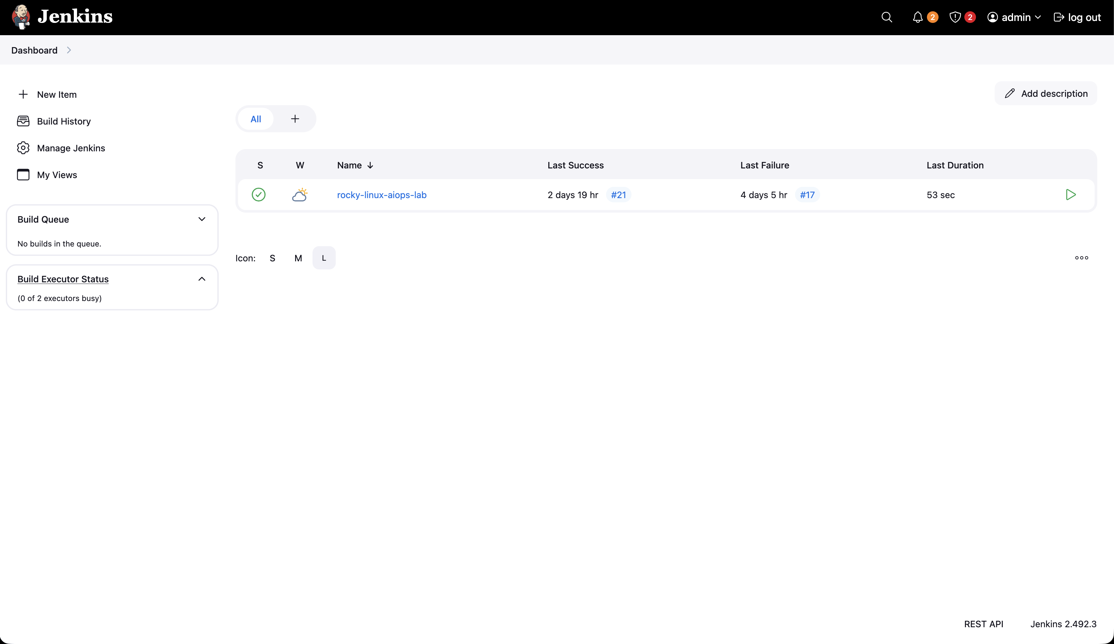The width and height of the screenshot is (1114, 644).
Task: Schedule a build with the green play icon
Action: [1070, 195]
